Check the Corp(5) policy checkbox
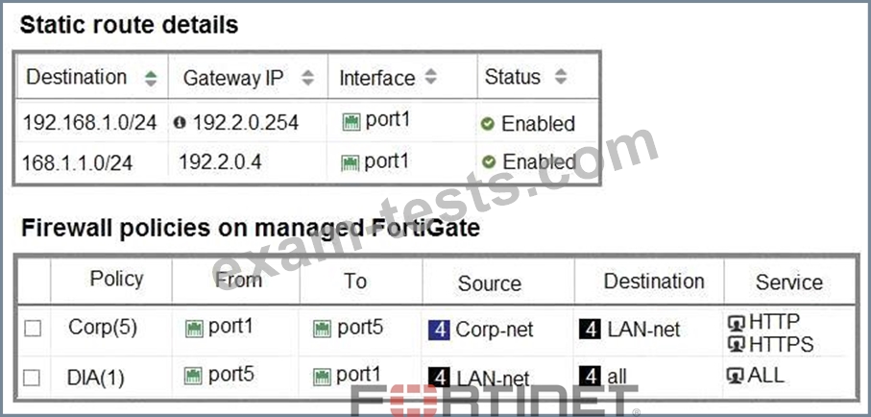This screenshot has width=871, height=417. (x=33, y=329)
